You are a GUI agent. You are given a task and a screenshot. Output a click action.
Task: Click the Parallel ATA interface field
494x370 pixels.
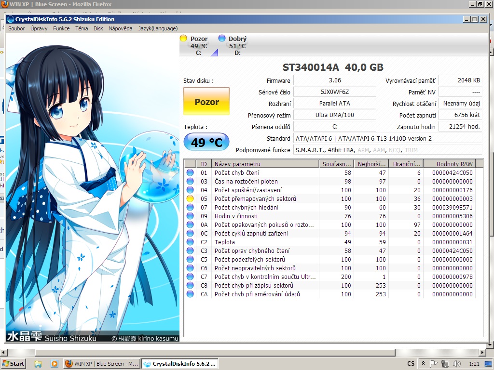tap(335, 103)
